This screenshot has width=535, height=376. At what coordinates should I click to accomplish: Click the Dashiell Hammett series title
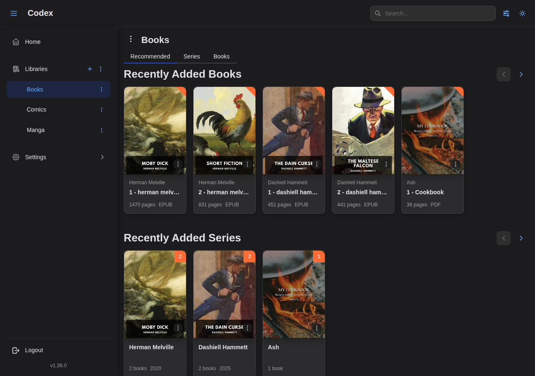(223, 347)
